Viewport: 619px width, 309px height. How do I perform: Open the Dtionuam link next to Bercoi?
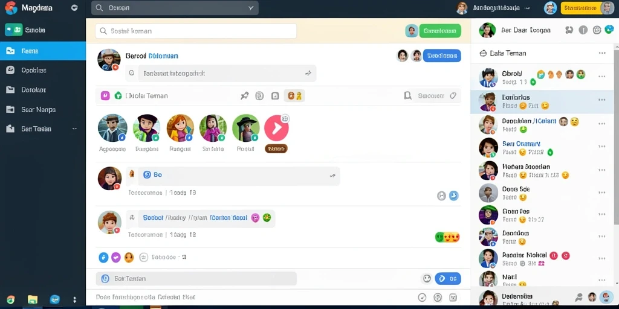(163, 56)
